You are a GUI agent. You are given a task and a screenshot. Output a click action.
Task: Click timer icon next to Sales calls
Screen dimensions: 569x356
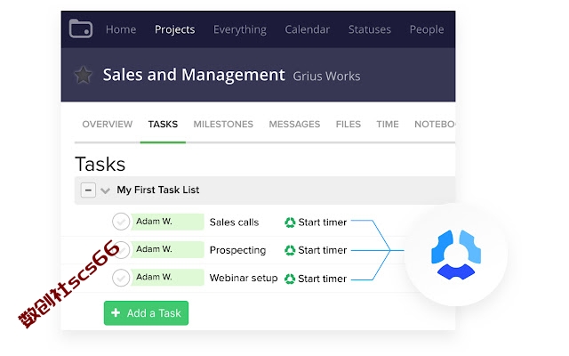[290, 222]
